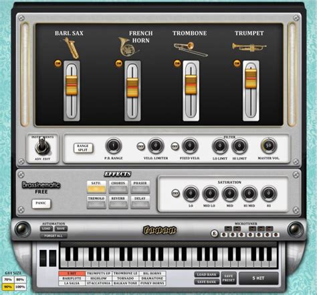Select the HighLow preset
Screen dimensions: 317x295
point(99,278)
